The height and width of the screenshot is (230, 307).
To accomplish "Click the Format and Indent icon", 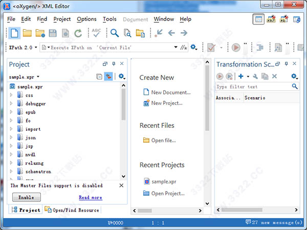I will click(260, 48).
